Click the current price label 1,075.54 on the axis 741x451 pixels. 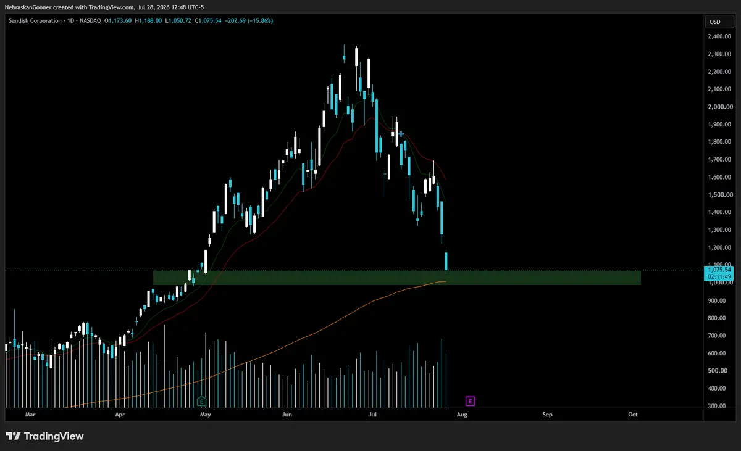[719, 270]
